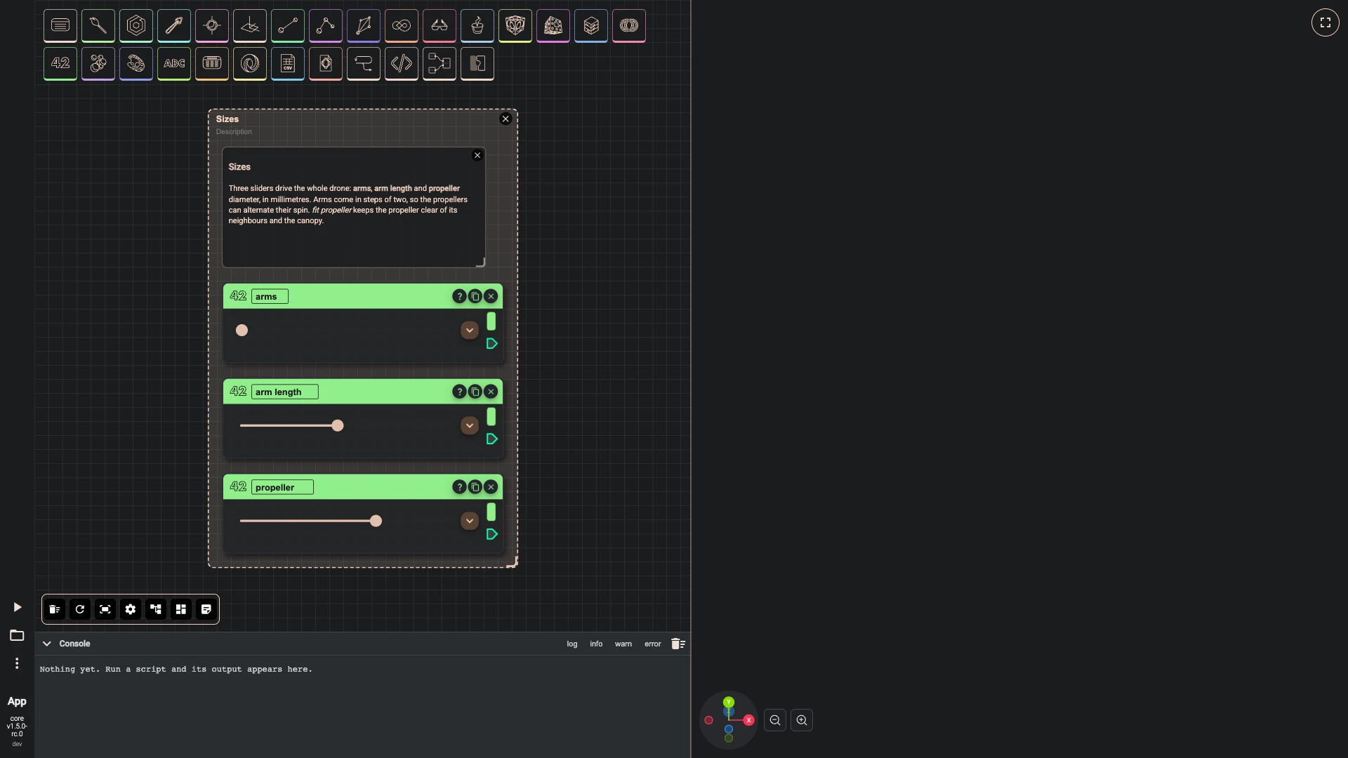Open the code brackets icon

(402, 64)
